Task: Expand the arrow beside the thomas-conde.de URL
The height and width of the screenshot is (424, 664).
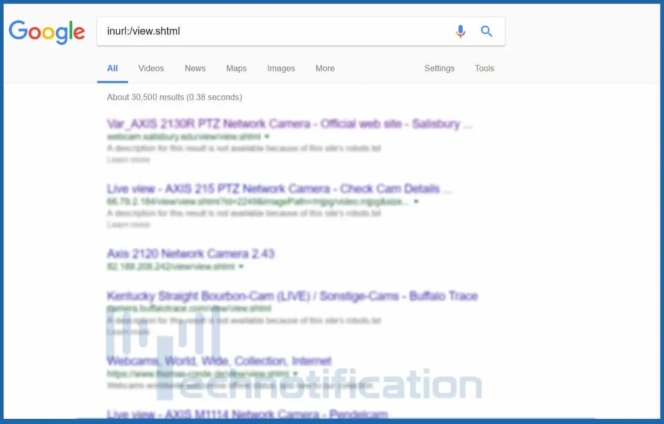Action: coord(295,373)
